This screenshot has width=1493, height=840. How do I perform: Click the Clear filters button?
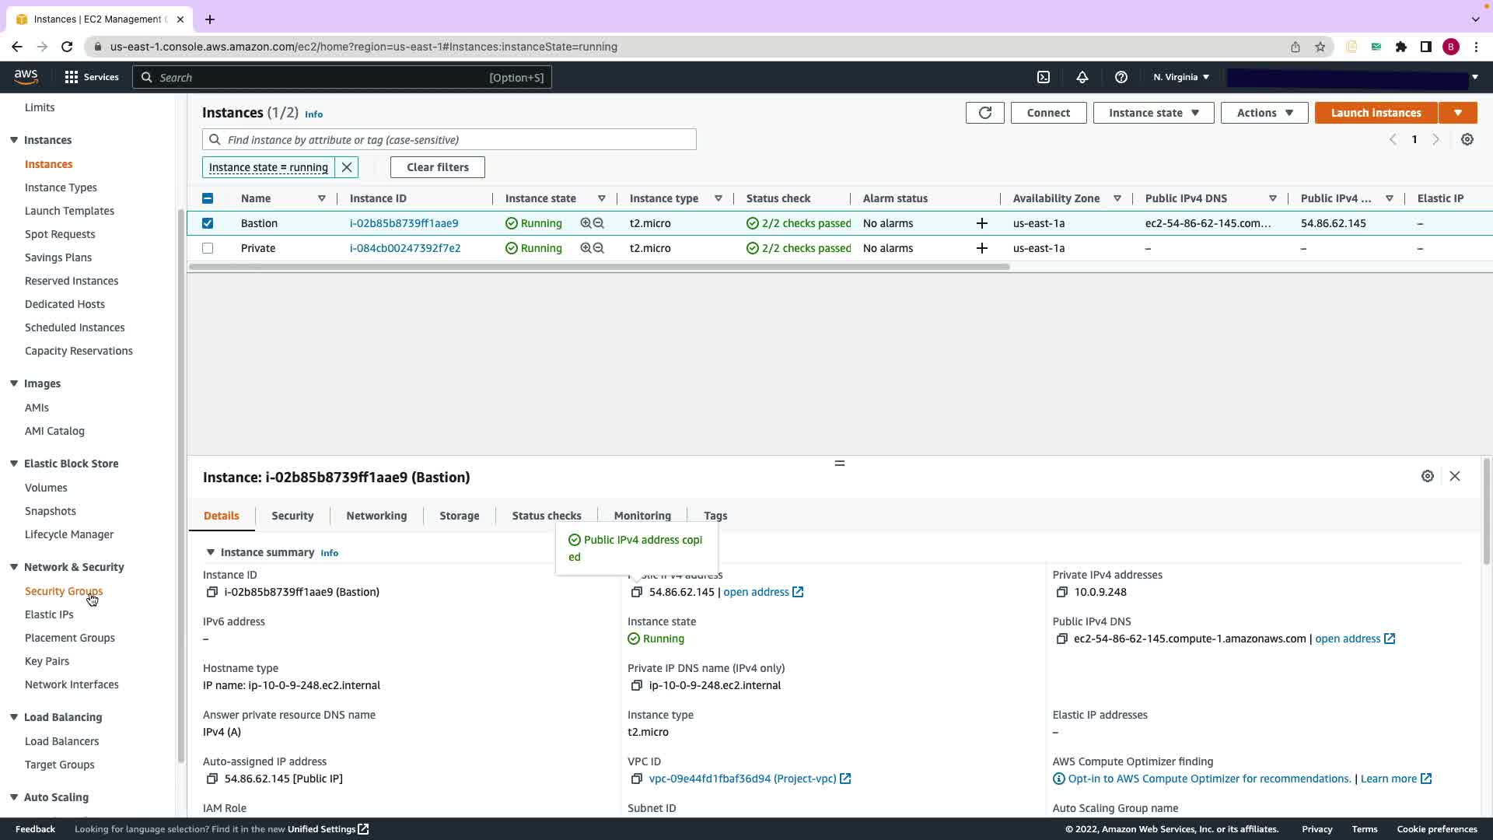coord(437,167)
